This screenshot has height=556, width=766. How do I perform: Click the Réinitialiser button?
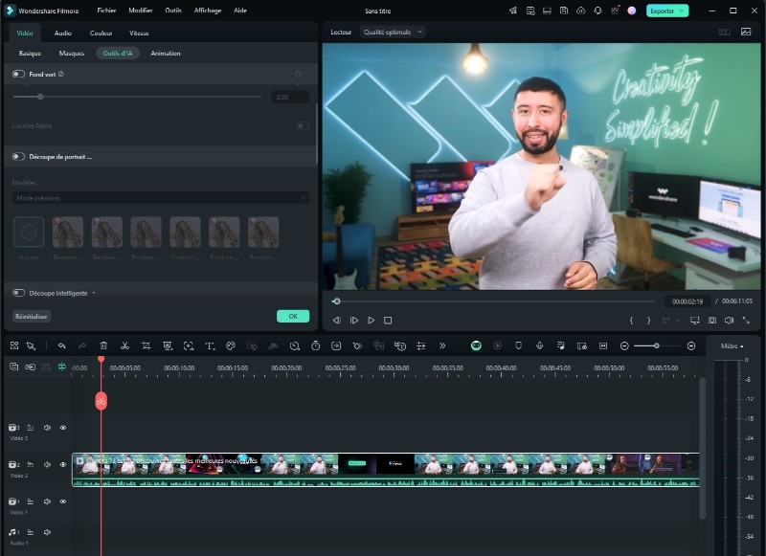point(32,317)
